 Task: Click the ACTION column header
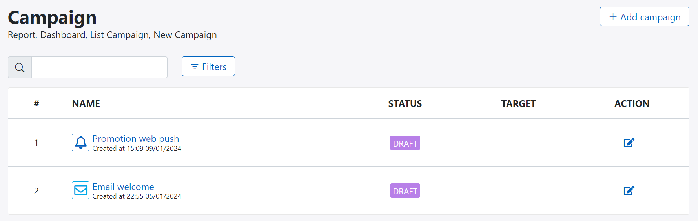coord(632,104)
